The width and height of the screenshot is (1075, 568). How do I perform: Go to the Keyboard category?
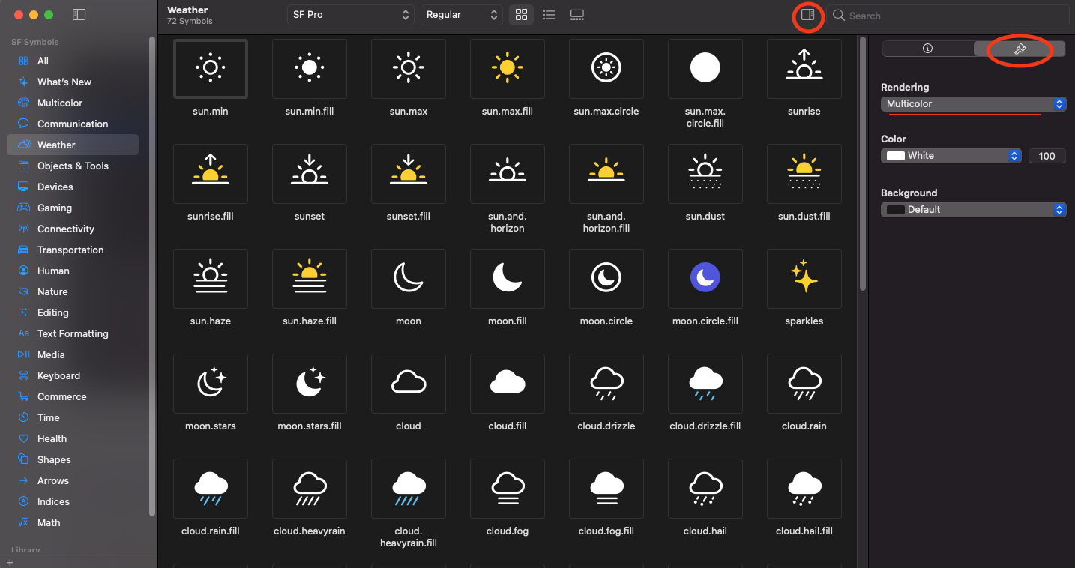pyautogui.click(x=73, y=375)
